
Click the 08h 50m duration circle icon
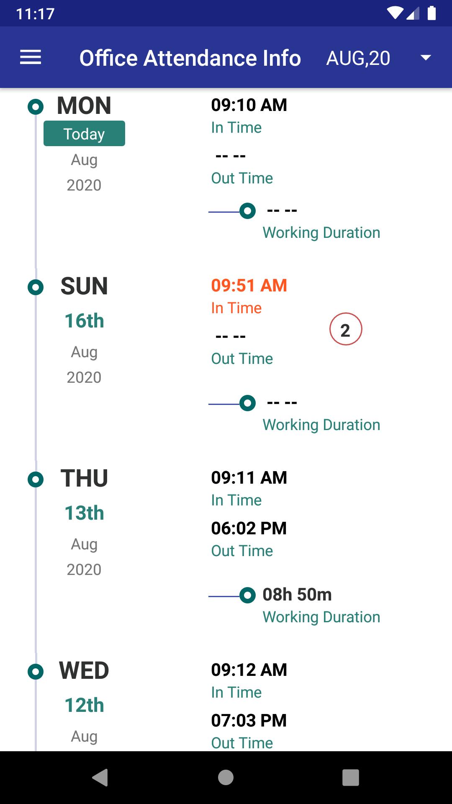pos(247,595)
